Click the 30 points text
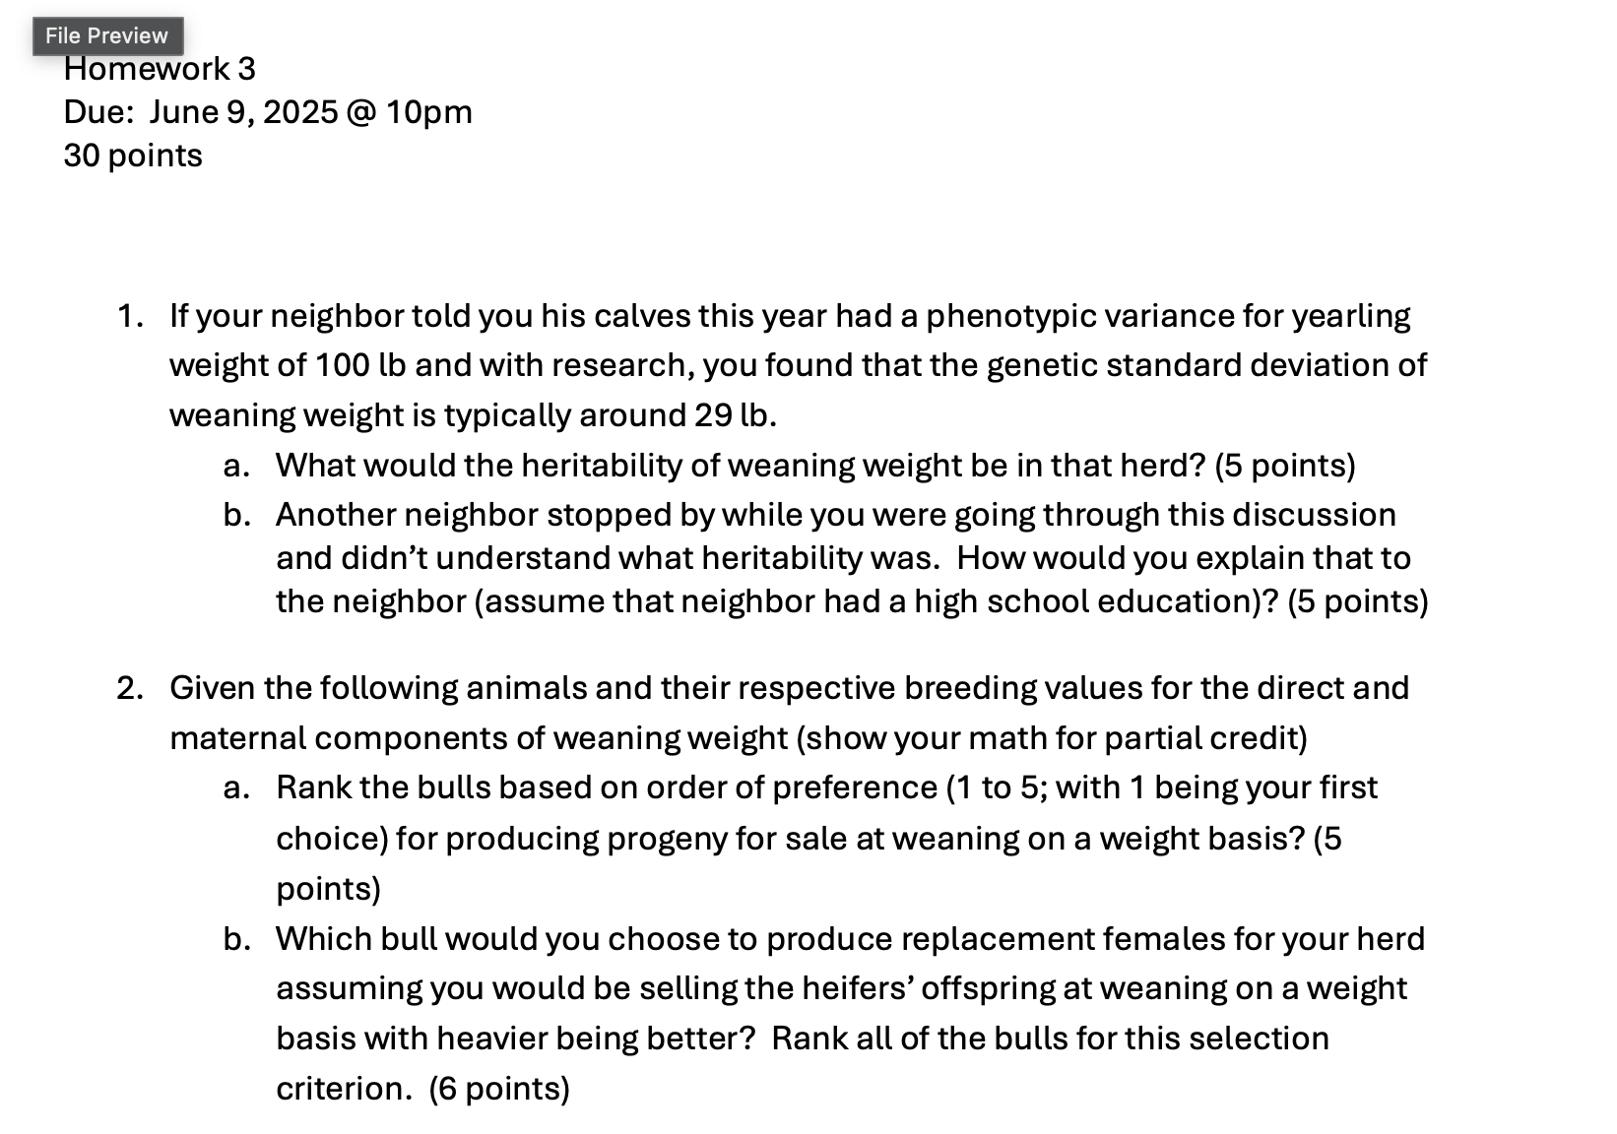 tap(133, 156)
